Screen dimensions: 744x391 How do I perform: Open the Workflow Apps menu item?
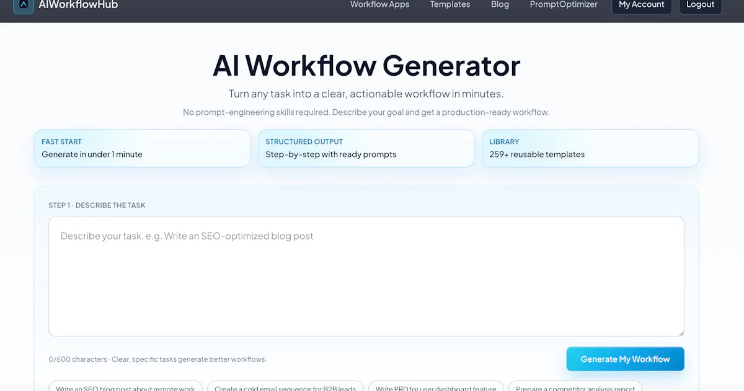click(379, 4)
